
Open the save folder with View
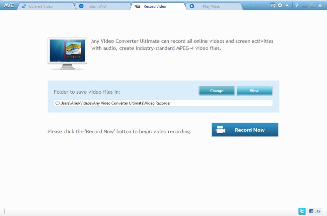254,91
